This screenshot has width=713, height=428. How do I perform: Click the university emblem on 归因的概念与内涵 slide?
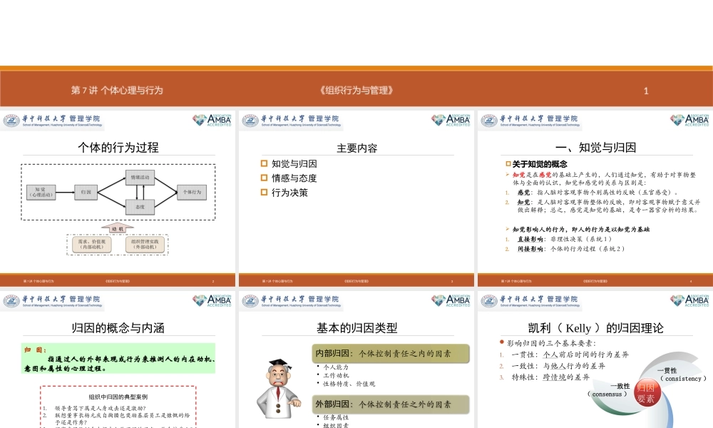[11, 301]
